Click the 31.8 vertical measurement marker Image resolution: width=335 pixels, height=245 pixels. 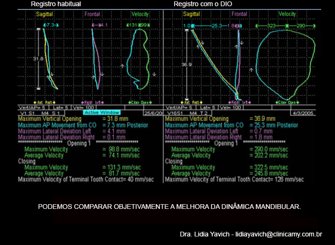click(x=38, y=58)
